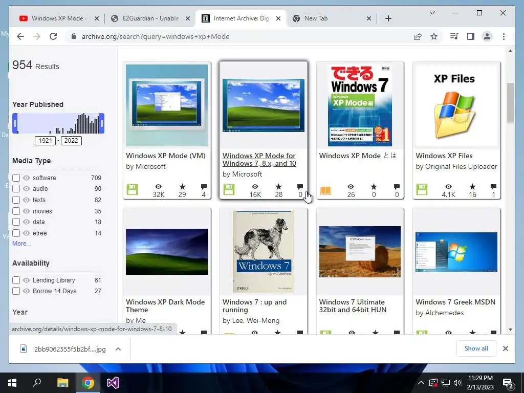Click the site lock icon in address bar
Screen dimensions: 524x393
pyautogui.click(x=74, y=36)
